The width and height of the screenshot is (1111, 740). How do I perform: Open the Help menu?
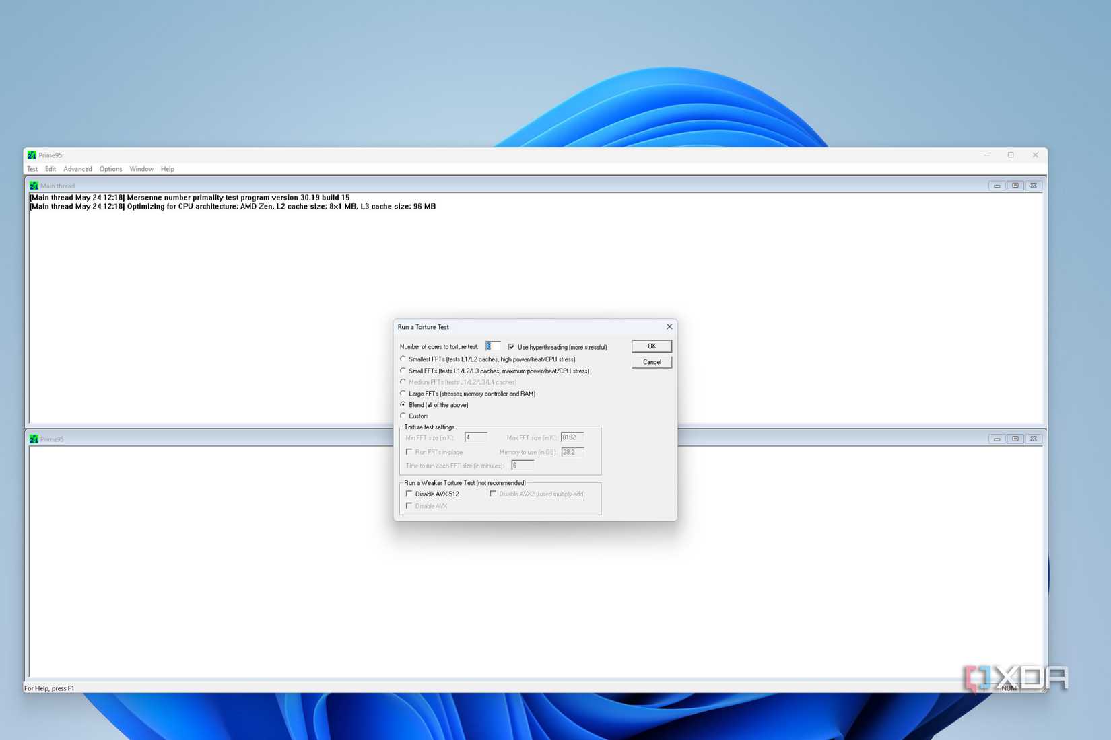coord(168,169)
